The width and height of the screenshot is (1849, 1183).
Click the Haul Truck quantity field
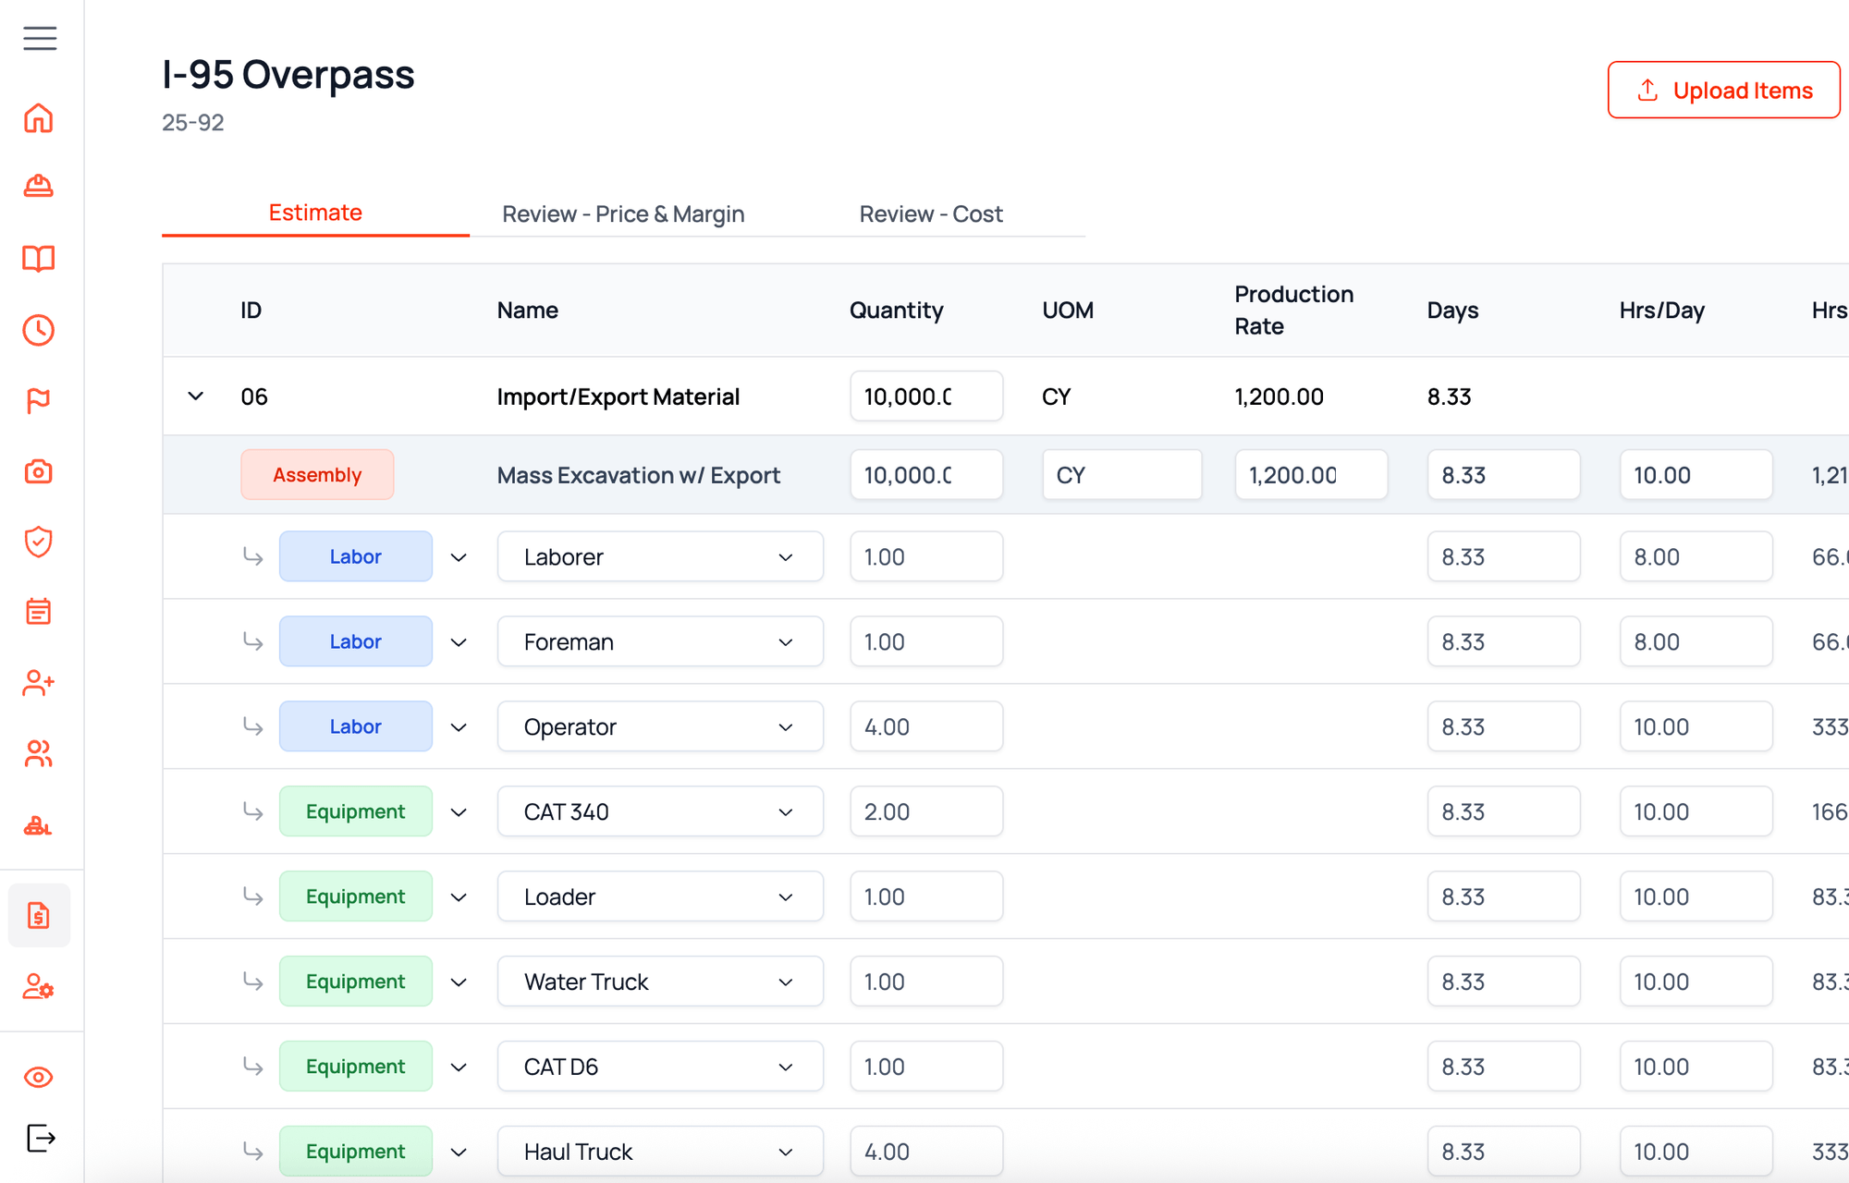coord(925,1151)
